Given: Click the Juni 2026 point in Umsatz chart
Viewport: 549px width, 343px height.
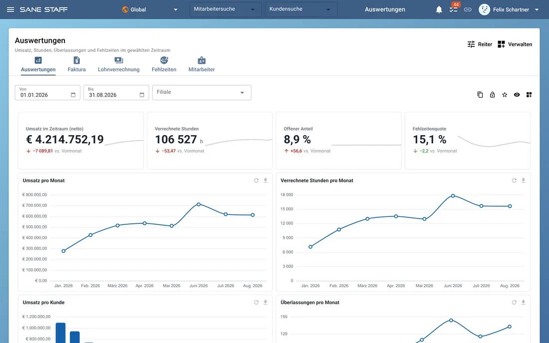Looking at the screenshot, I should (x=199, y=204).
